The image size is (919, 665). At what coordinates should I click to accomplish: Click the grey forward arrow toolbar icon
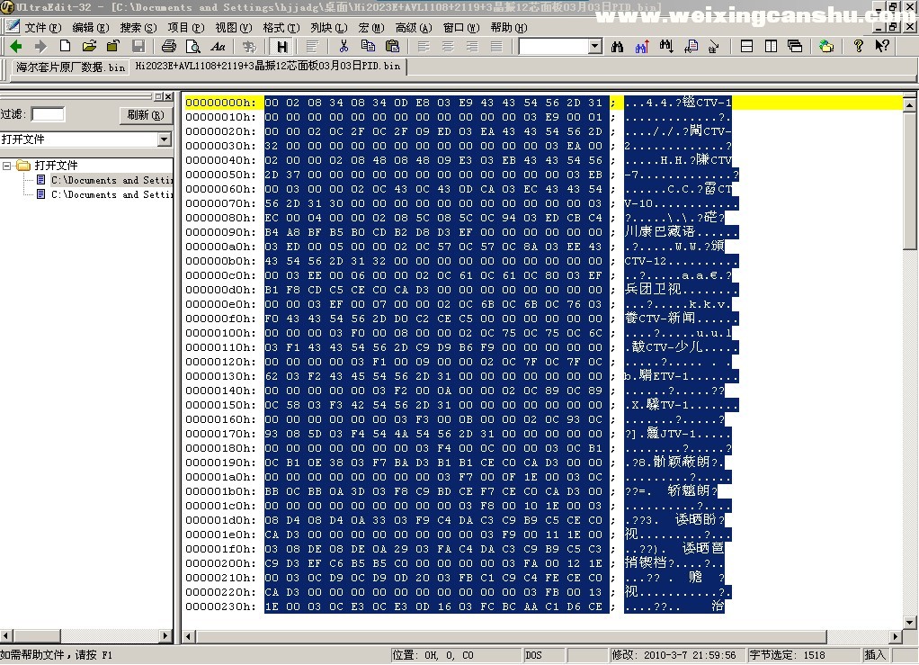tap(40, 46)
